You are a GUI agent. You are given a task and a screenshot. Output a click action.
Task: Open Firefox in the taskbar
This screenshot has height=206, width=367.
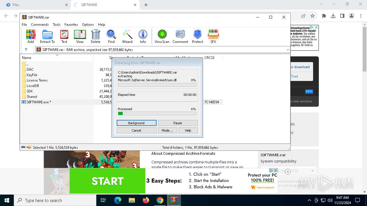coord(146,200)
